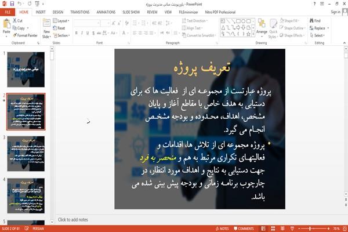
Task: Toggle Bold formatting
Action: point(77,33)
